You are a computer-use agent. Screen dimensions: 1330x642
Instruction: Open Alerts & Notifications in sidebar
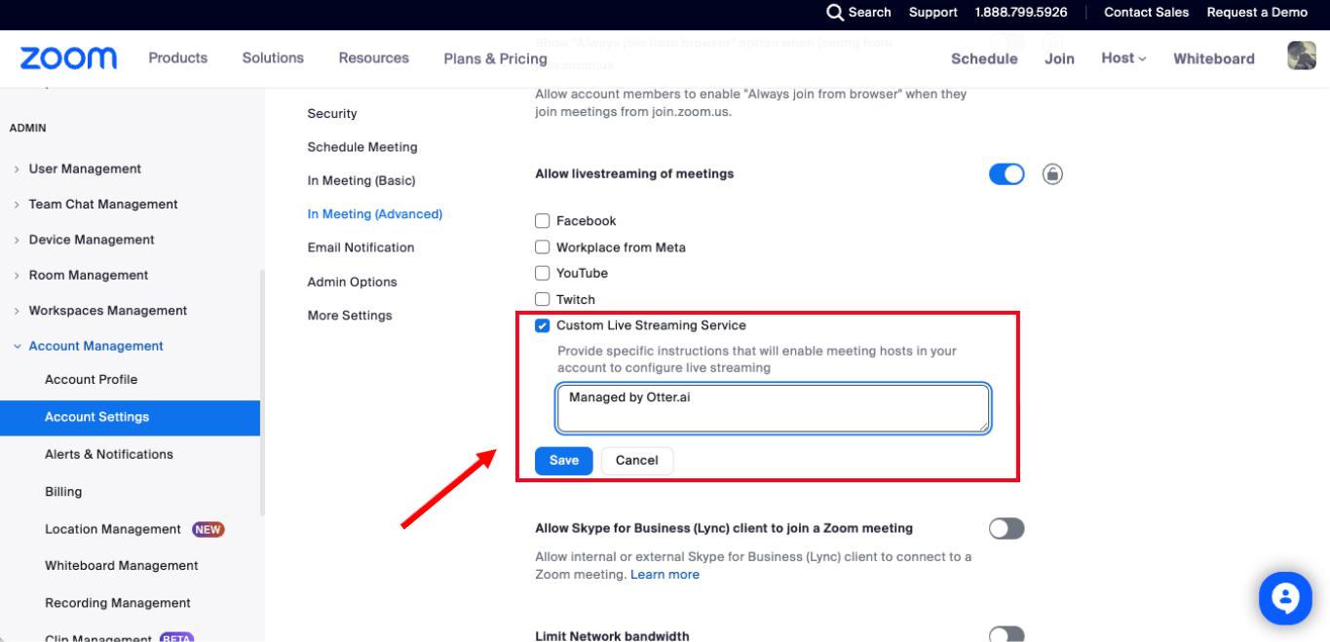pos(109,455)
